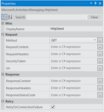Select the ResponseStatusCode property label
This screenshot has width=104, height=112.
[21, 95]
